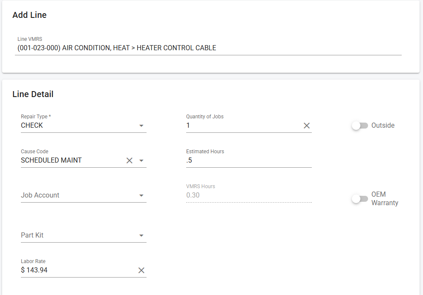Click the Part Kit dropdown arrow

[141, 235]
